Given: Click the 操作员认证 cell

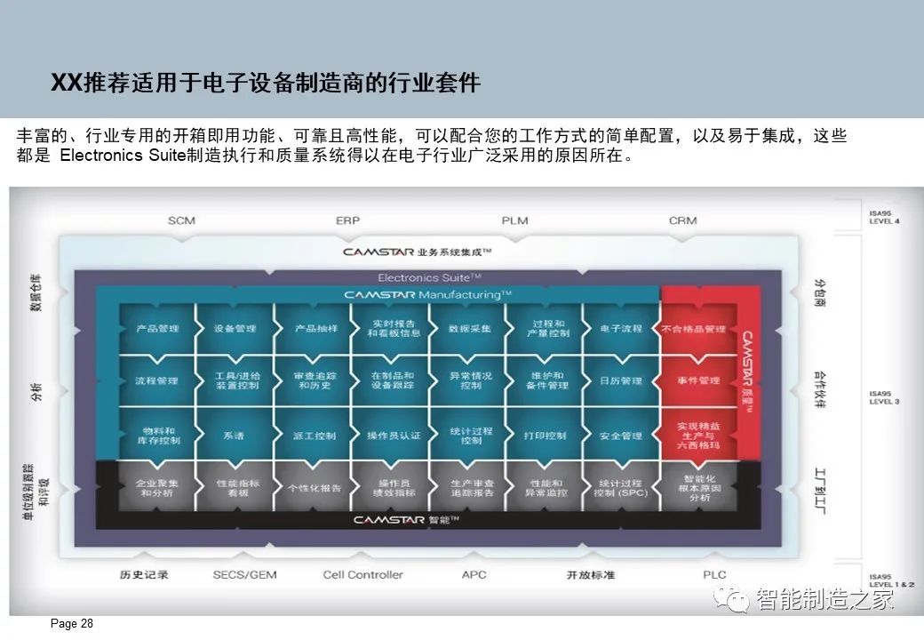Looking at the screenshot, I should point(390,435).
